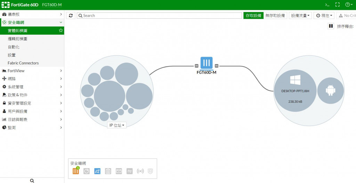Select the DESKTOP-PPT1J8H Windows device bubble
The height and width of the screenshot is (183, 356).
point(295,91)
